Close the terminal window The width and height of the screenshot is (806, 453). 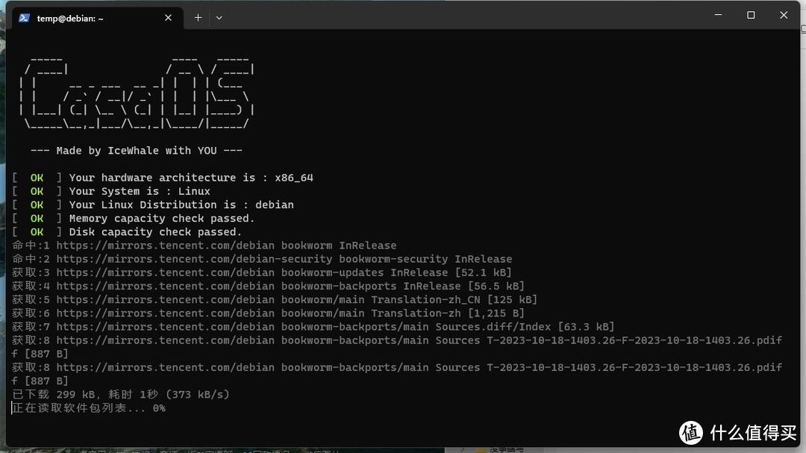click(x=784, y=15)
